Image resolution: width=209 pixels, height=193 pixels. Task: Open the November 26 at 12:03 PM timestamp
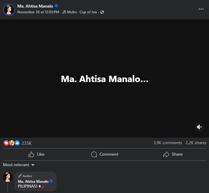38,12
